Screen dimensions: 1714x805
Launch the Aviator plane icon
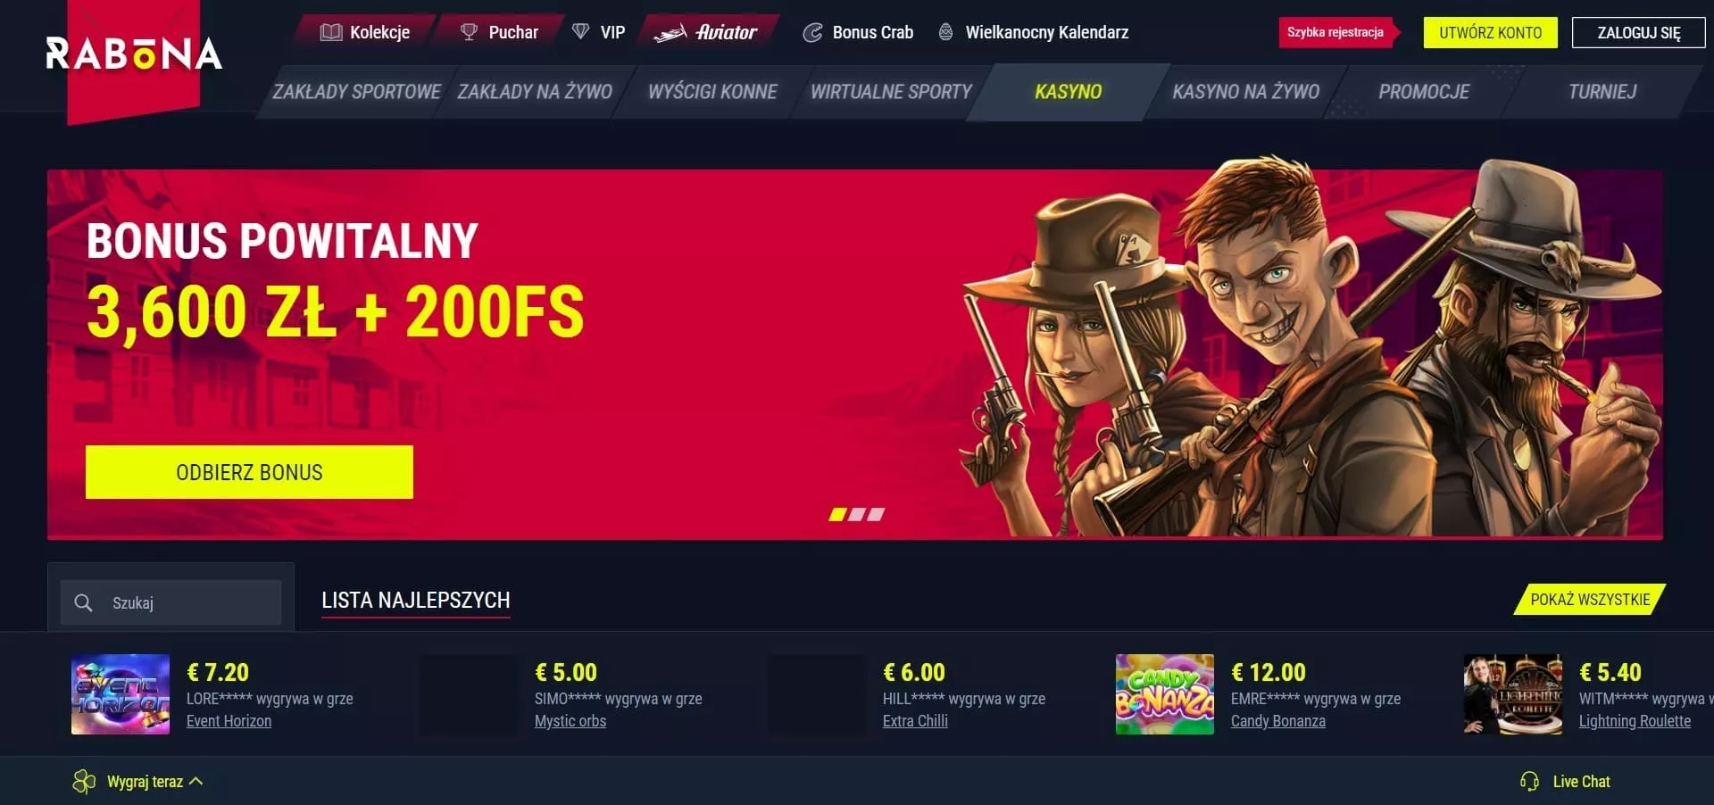[670, 33]
